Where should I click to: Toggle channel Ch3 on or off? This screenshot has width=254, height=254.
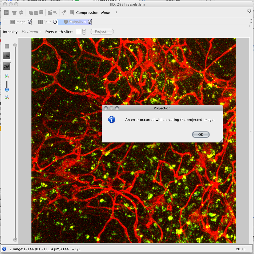click(7, 67)
